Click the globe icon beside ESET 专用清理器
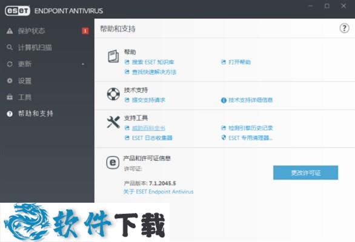 coord(224,137)
